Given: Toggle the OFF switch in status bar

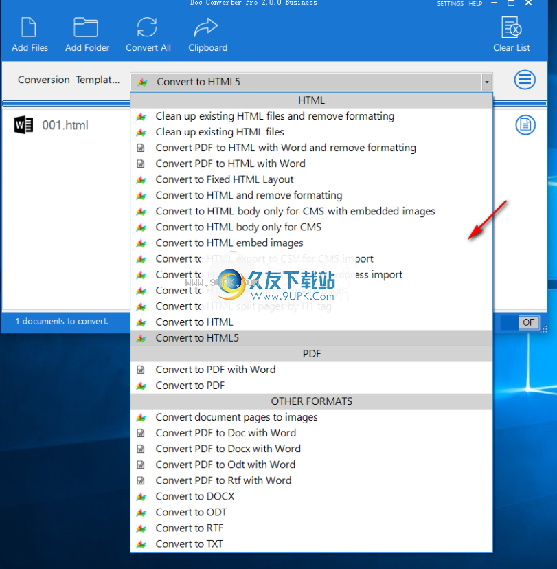Looking at the screenshot, I should tap(520, 322).
